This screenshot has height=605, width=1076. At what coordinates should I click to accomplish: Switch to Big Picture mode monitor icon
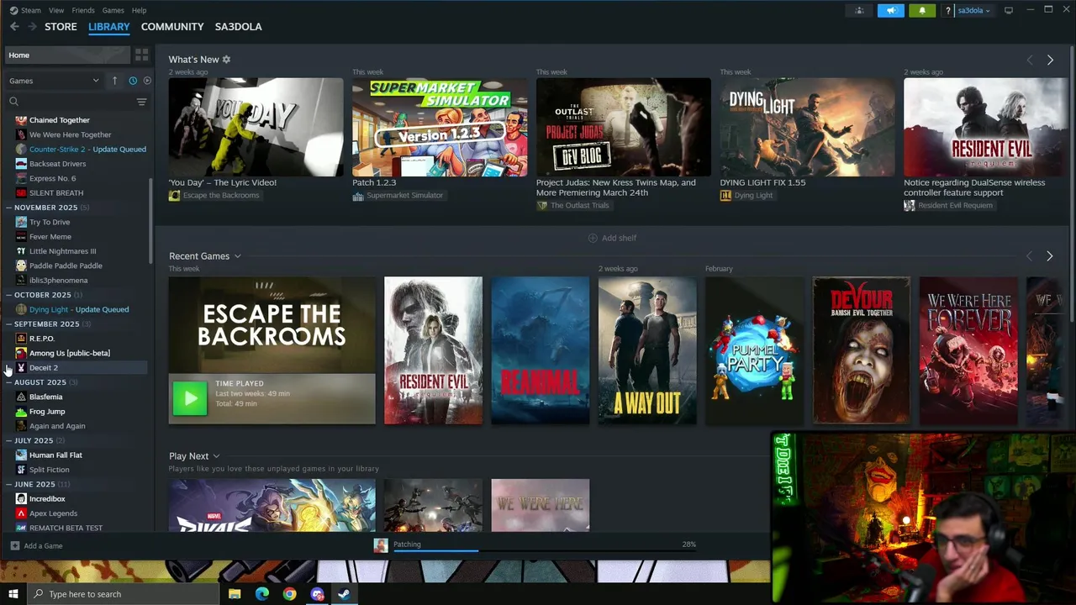1009,10
